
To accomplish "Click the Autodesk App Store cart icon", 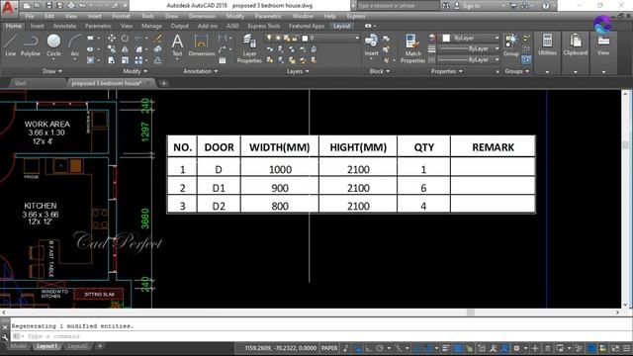I will pos(513,6).
